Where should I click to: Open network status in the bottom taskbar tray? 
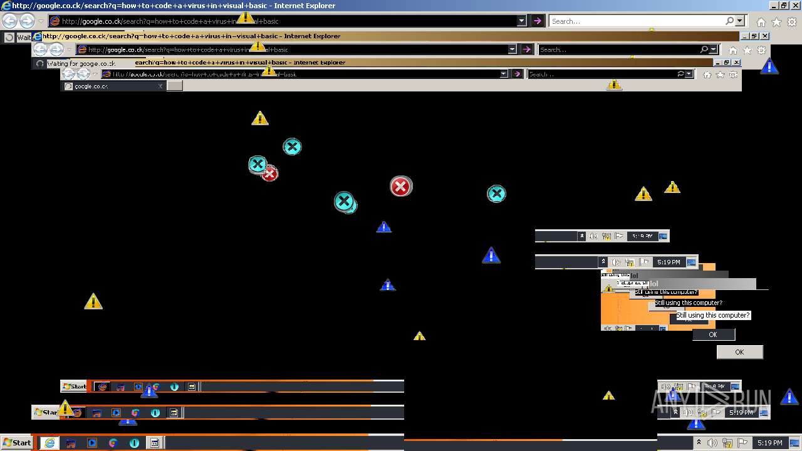(727, 443)
